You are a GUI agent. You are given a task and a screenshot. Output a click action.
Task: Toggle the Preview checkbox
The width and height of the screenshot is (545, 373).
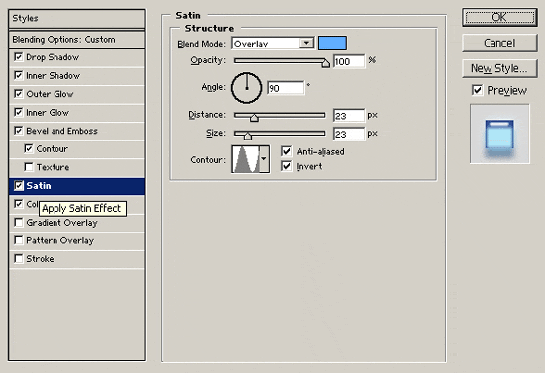pos(477,90)
